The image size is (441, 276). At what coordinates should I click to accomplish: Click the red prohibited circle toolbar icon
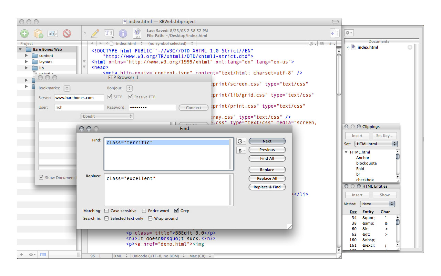click(x=67, y=33)
